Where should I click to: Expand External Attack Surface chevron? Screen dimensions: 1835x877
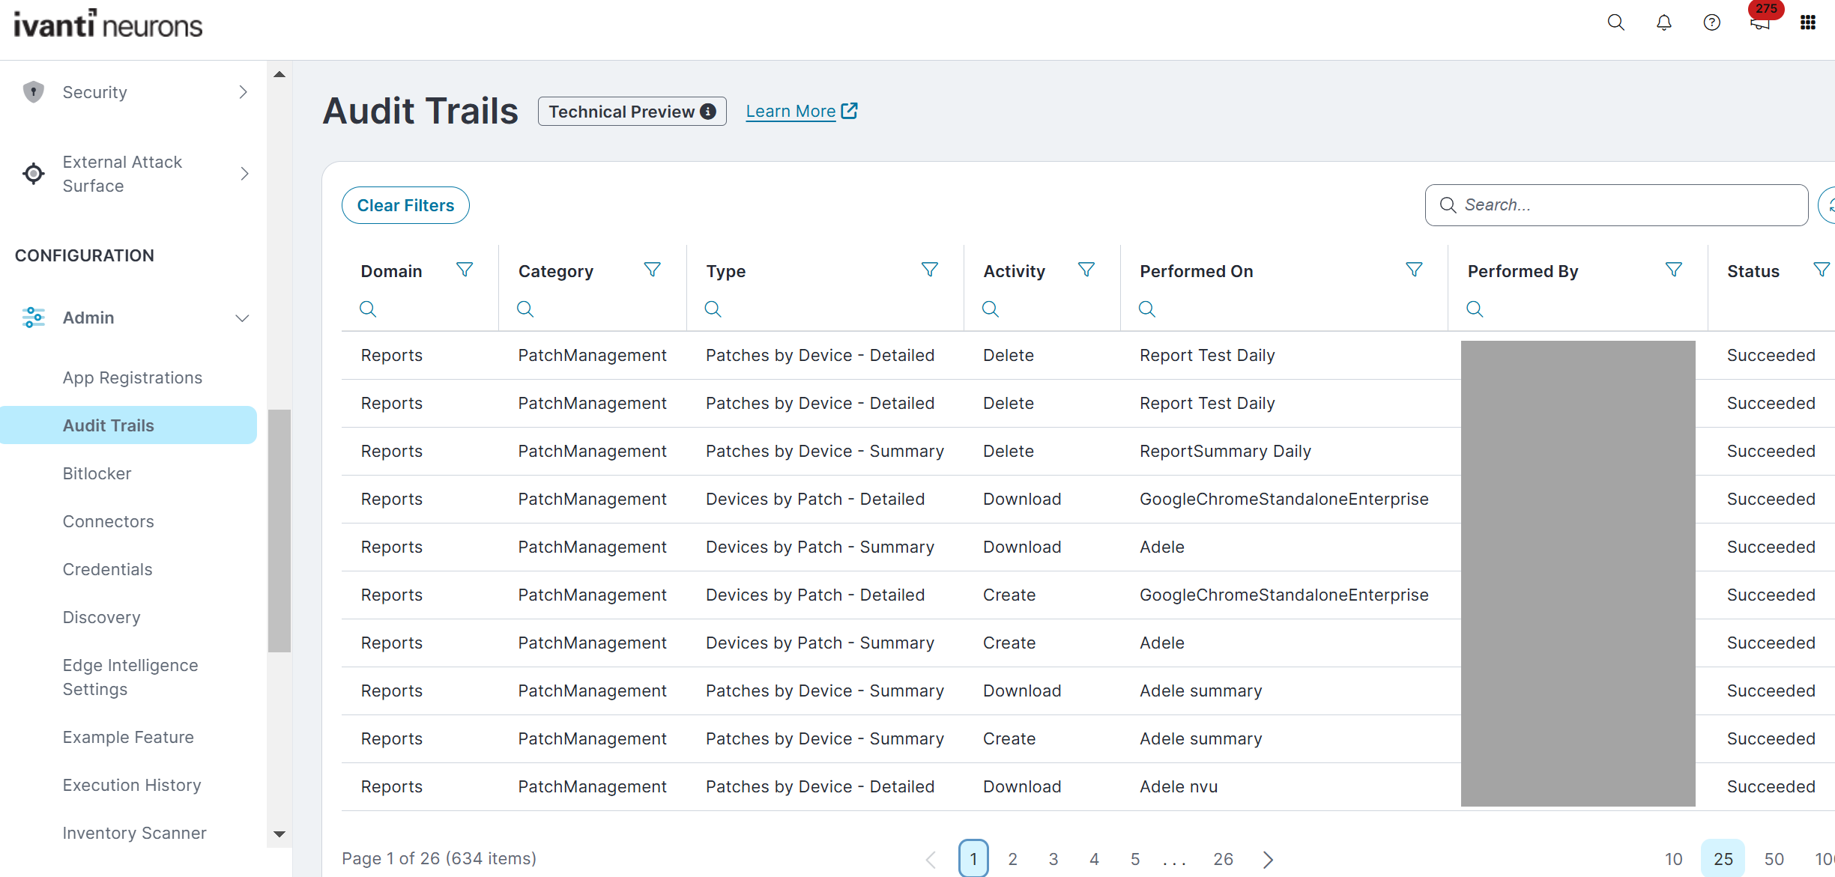(244, 174)
